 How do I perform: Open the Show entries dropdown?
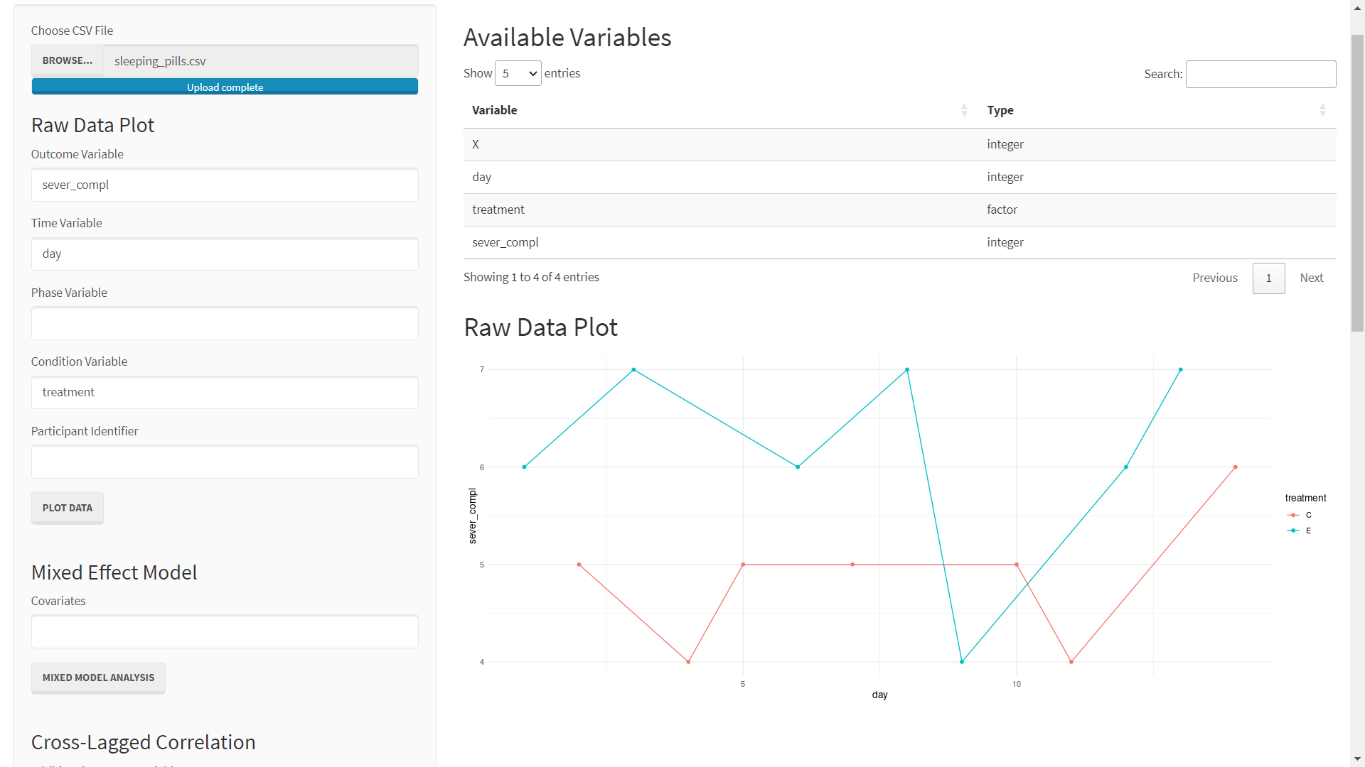518,73
